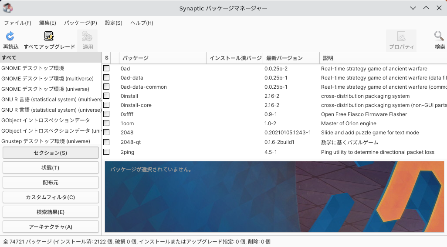Click the Mark All Upgrades (すべてアップグレード) icon
The height and width of the screenshot is (247, 447).
point(49,36)
